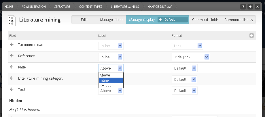Viewport: 265px width, 117px height.
Task: Choose Above in the open label list
Action: [x=111, y=75]
